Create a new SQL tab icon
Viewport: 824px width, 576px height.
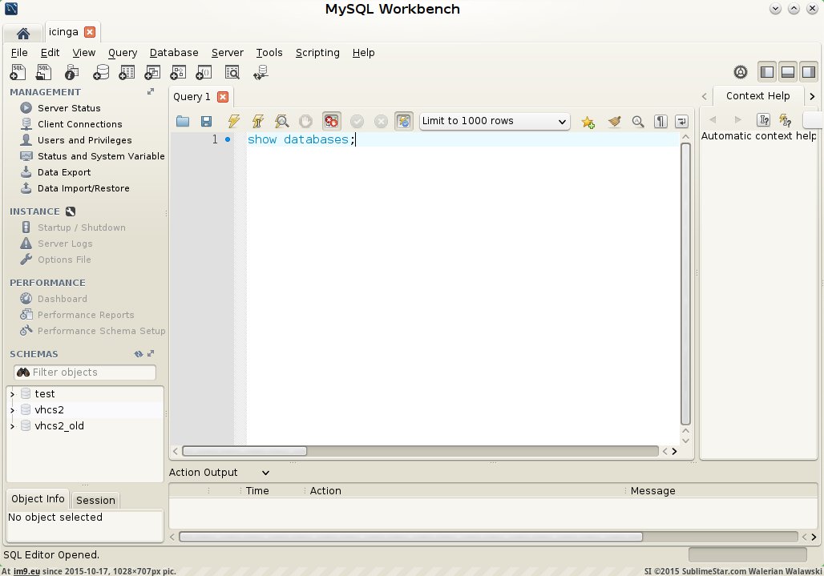click(x=18, y=72)
